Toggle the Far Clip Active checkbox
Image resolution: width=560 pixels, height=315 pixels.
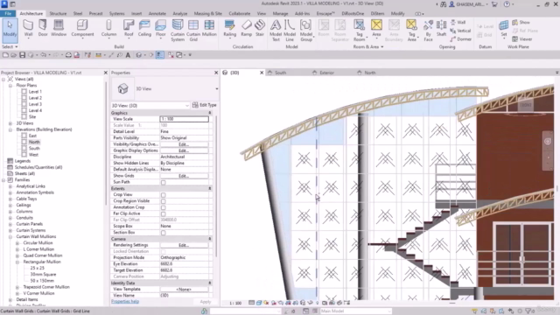point(164,213)
